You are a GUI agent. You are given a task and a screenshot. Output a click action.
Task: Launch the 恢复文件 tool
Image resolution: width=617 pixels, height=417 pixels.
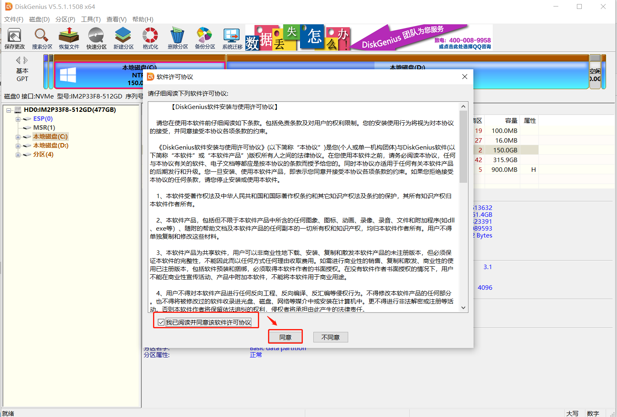click(x=69, y=38)
